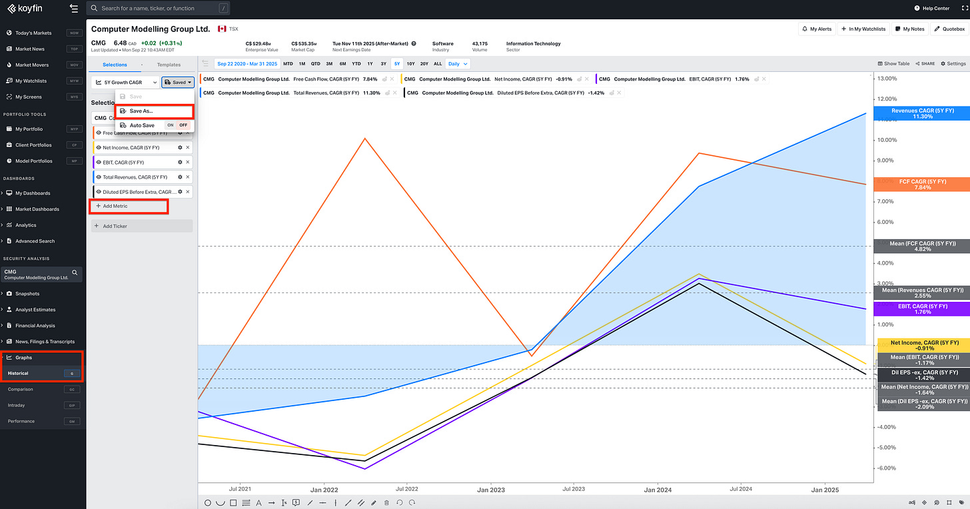Turn Auto Save ON

pos(170,125)
